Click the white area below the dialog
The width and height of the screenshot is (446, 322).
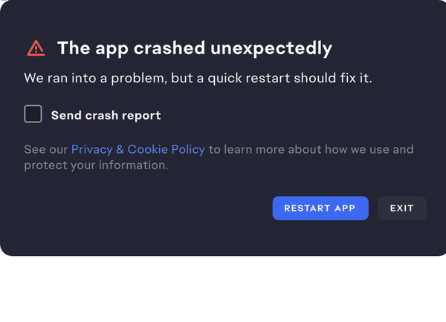click(223, 289)
